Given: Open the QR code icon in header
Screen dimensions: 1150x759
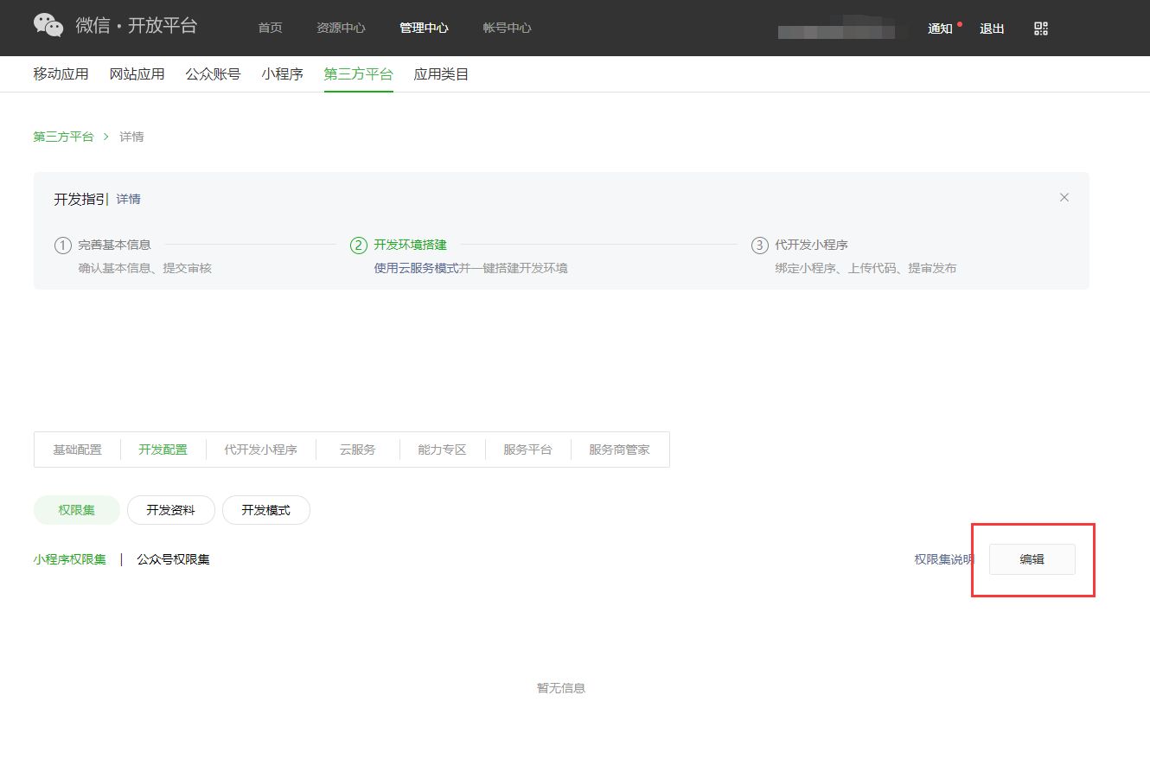Looking at the screenshot, I should coord(1041,29).
